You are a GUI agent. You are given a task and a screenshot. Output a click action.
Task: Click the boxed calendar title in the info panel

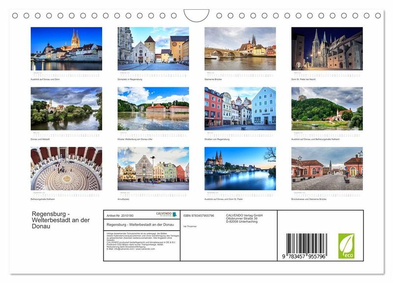point(140,224)
